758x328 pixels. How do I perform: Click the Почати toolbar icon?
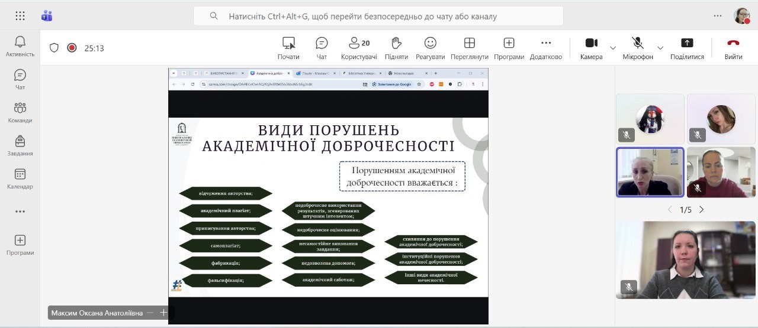click(x=288, y=48)
